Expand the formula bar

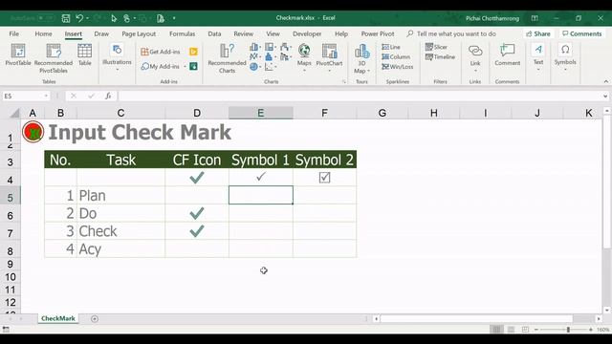[605, 96]
